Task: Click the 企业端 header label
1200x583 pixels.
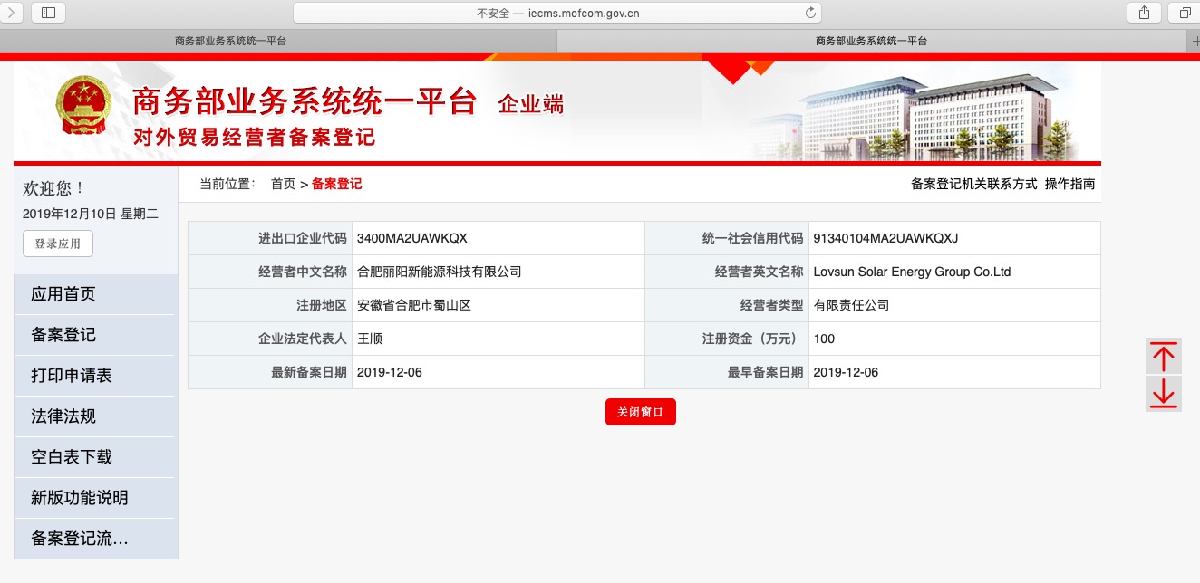Action: click(x=530, y=104)
